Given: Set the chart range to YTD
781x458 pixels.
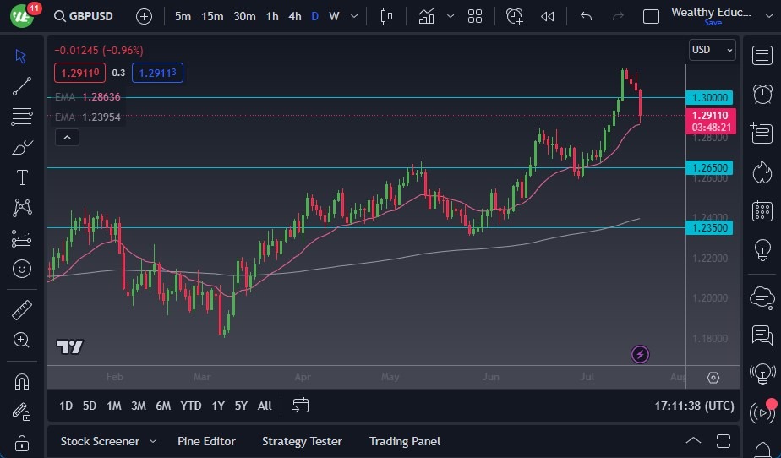Looking at the screenshot, I should (191, 406).
